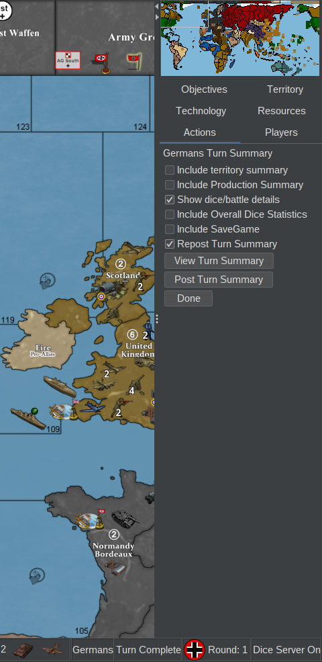The image size is (322, 662).
Task: Click sea zone number 119
Action: 7,320
